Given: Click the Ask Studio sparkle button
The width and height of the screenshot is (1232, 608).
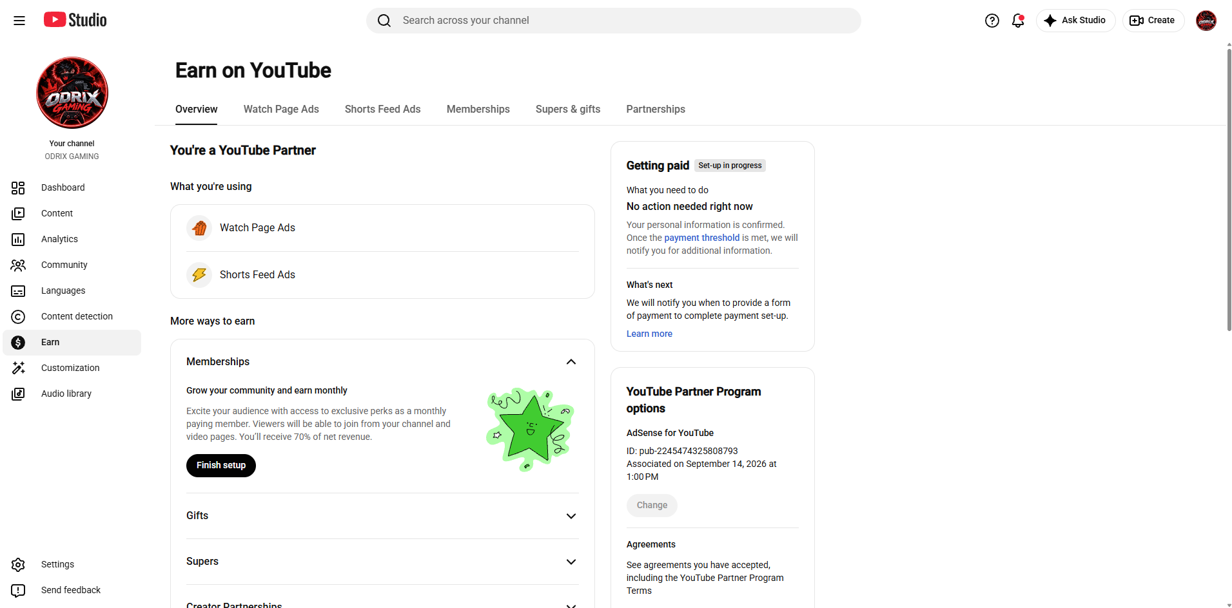Looking at the screenshot, I should pyautogui.click(x=1075, y=21).
